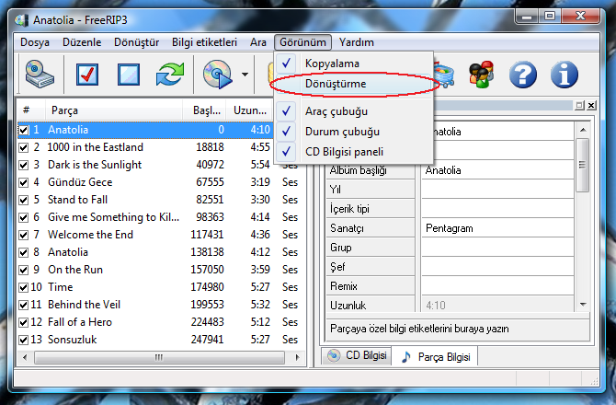Click down arrow of info panel scrollbar
The height and width of the screenshot is (405, 616).
pos(583,305)
